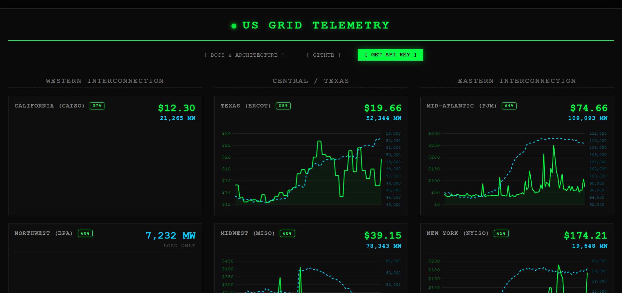Click the Texas (ERCOT) card title
The image size is (622, 293).
point(246,106)
